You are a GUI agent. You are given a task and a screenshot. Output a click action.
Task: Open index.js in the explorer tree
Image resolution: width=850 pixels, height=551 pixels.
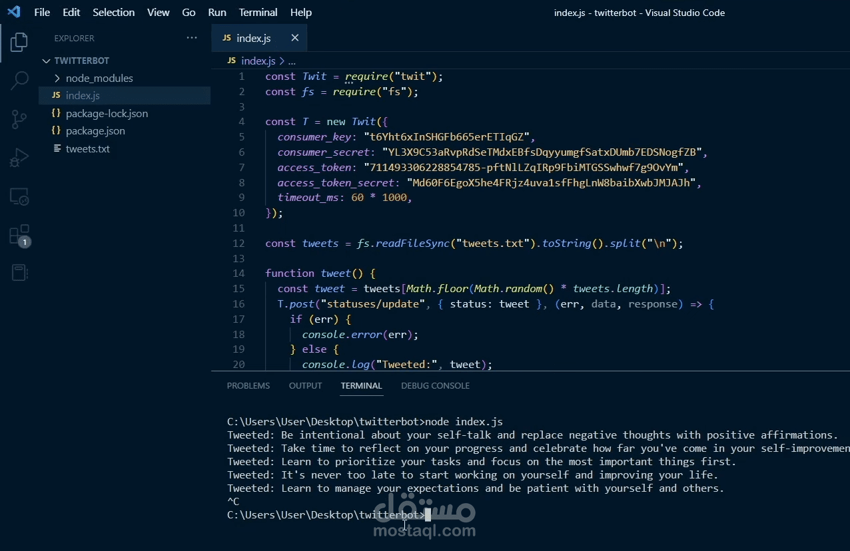tap(125, 95)
